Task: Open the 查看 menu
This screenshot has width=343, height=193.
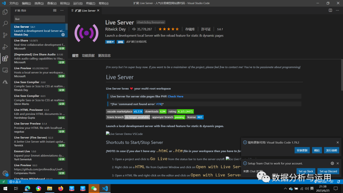Action: tap(52, 3)
